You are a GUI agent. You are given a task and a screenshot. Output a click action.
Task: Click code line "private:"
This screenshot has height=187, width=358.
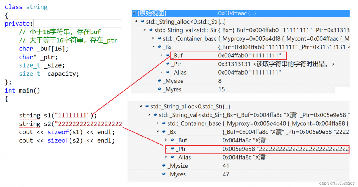(x=19, y=24)
